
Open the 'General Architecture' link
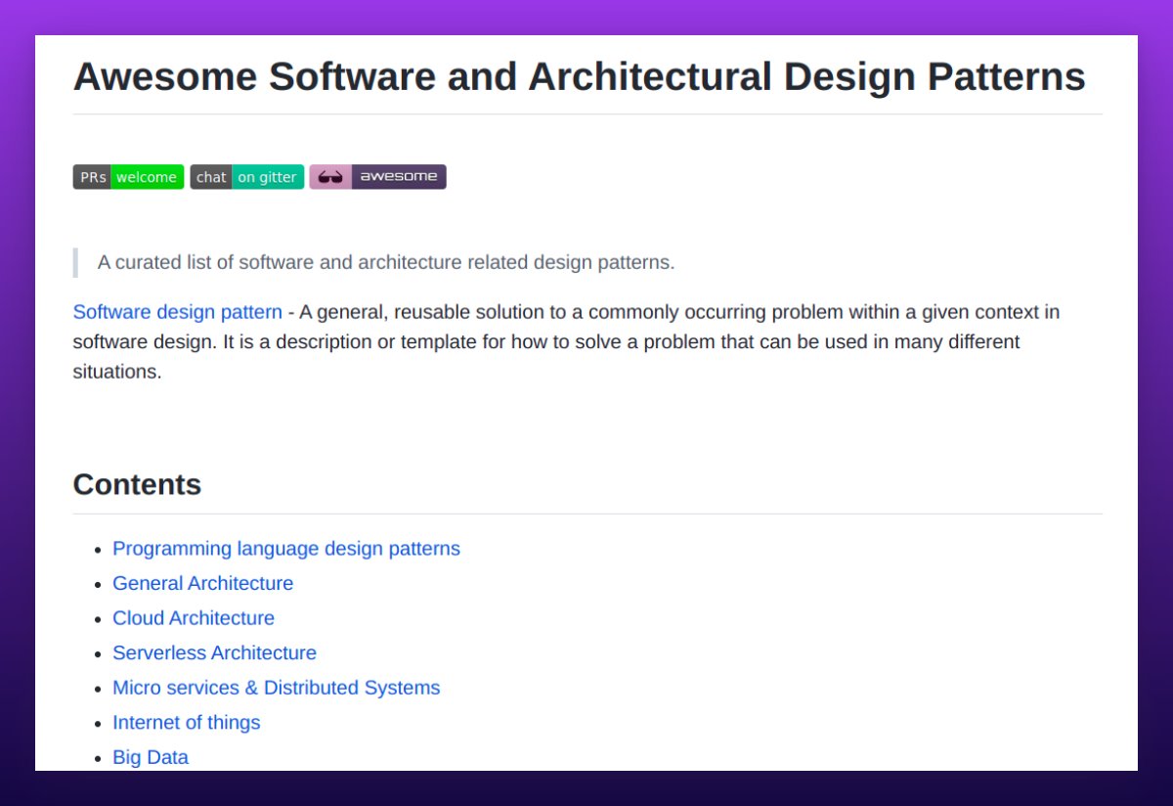point(202,583)
